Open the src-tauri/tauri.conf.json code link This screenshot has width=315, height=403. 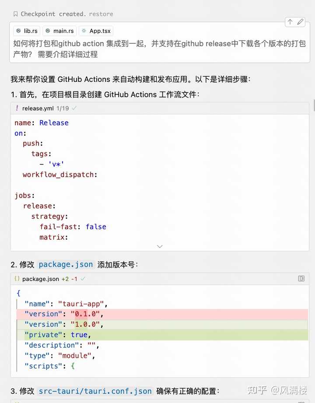[95, 391]
